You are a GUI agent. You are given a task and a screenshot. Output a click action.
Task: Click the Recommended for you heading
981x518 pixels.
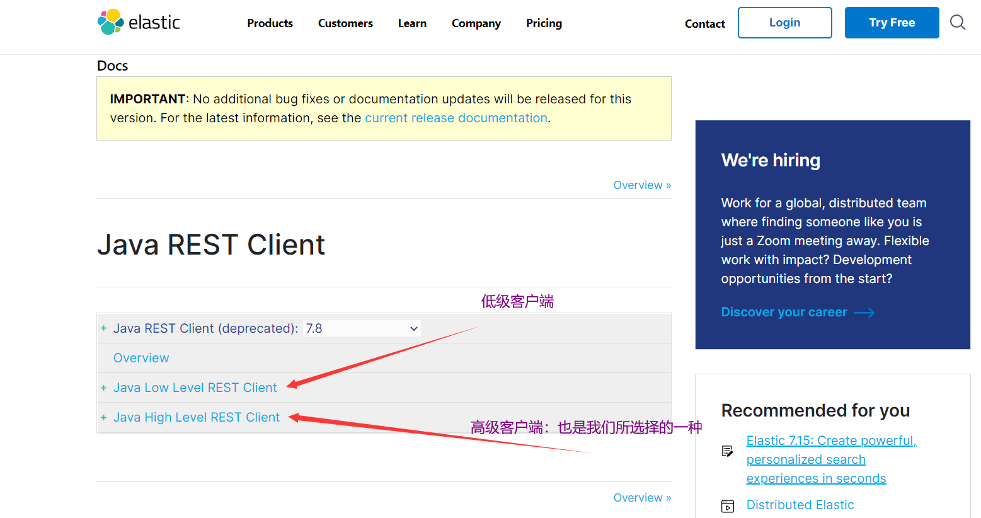(815, 410)
